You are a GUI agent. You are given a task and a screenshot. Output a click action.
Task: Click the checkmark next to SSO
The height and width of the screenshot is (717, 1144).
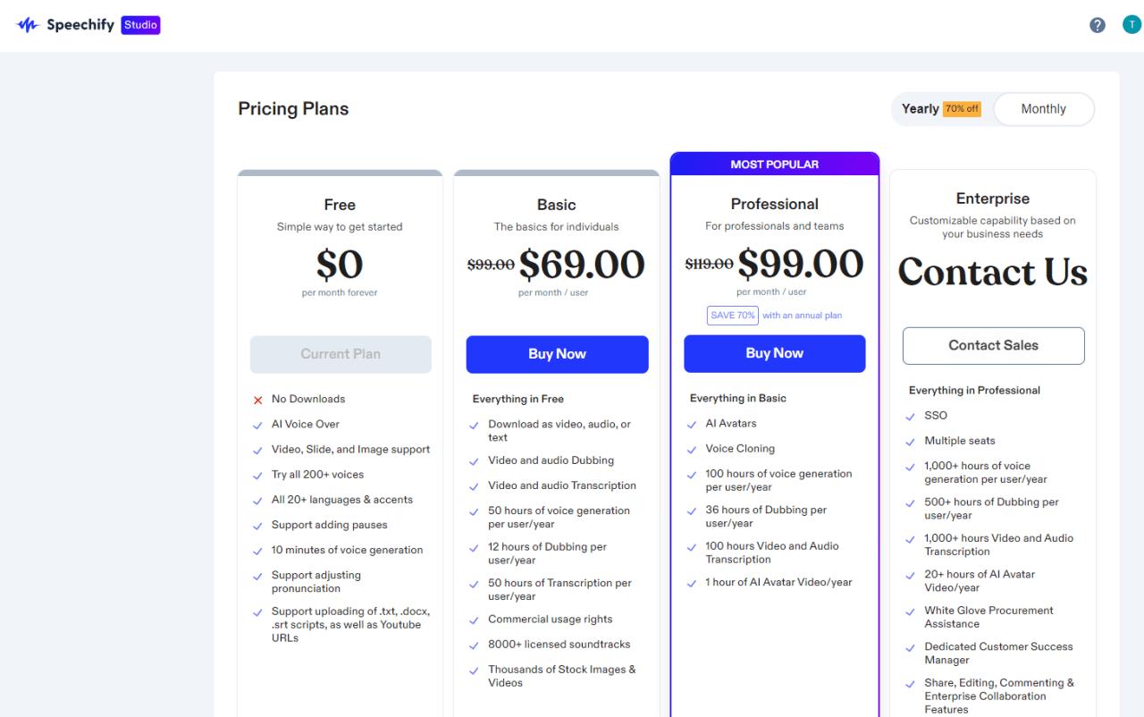click(911, 417)
